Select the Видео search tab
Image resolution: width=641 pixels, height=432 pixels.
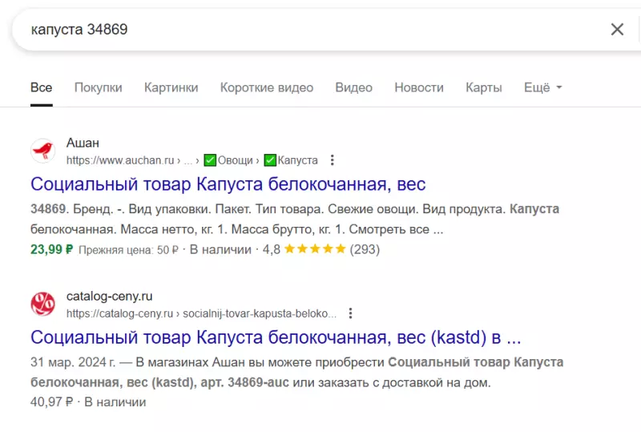click(x=353, y=87)
